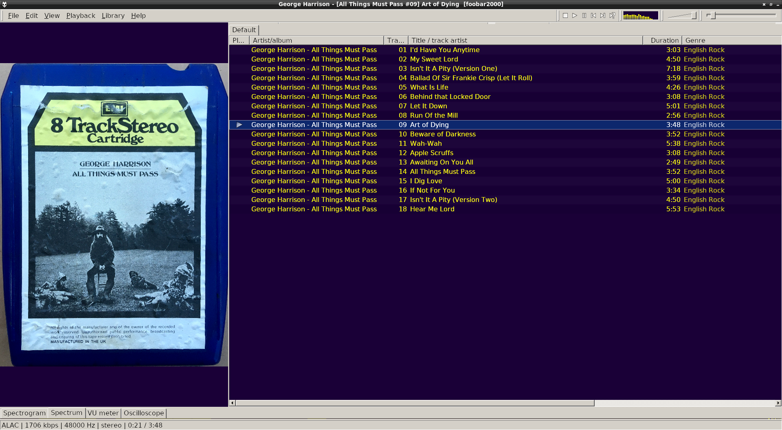782x430 pixels.
Task: Select track I'd Have You Anytime
Action: pos(505,50)
